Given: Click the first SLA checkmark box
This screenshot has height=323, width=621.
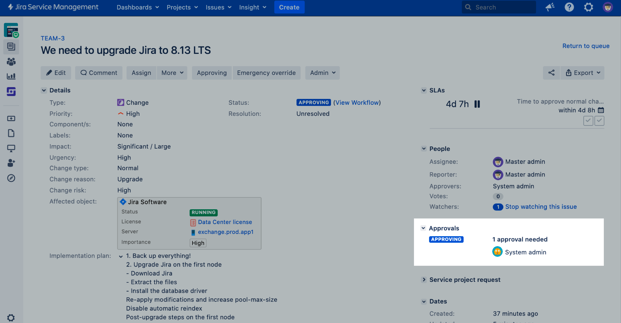Looking at the screenshot, I should click(588, 121).
